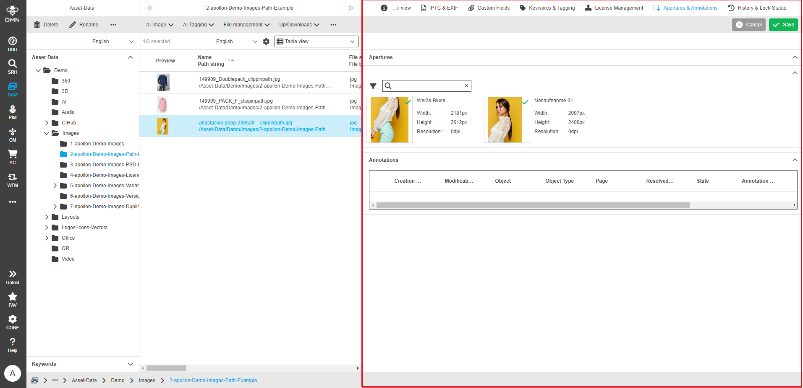Open the License Management tab
Viewport: 803px width, 388px height.
[614, 8]
